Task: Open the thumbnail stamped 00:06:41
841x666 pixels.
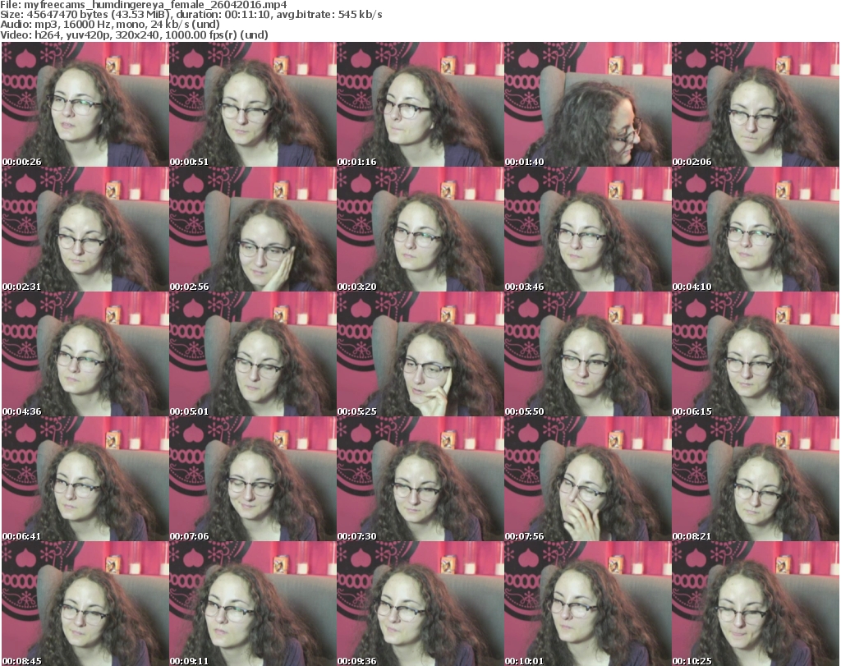Action: [85, 480]
